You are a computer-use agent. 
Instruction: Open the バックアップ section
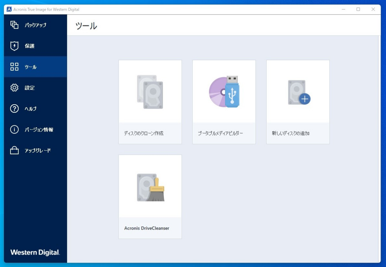pos(35,25)
